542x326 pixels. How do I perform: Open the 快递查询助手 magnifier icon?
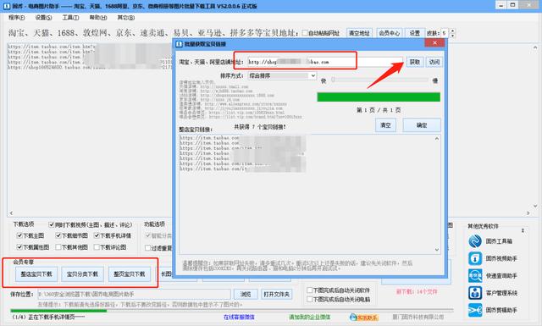(x=475, y=275)
